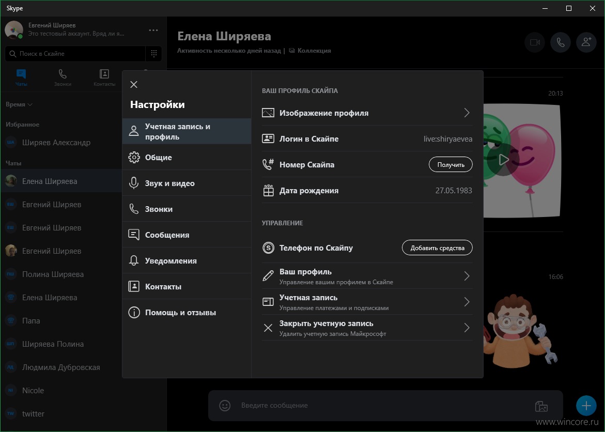Image resolution: width=605 pixels, height=432 pixels.
Task: Click the Skype to Phone credit icon
Action: [268, 248]
